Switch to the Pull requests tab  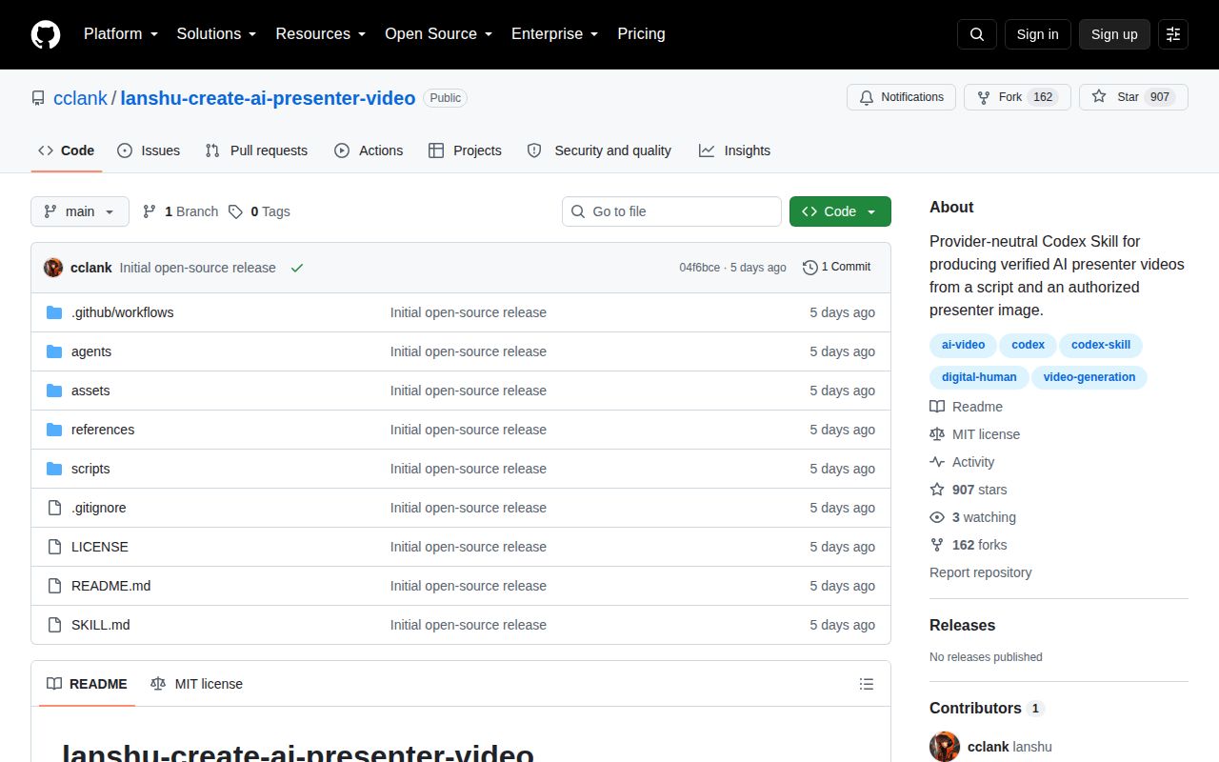pos(256,150)
